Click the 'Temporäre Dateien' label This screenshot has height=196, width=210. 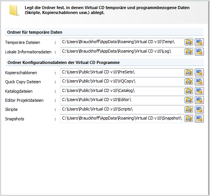(x=22, y=42)
